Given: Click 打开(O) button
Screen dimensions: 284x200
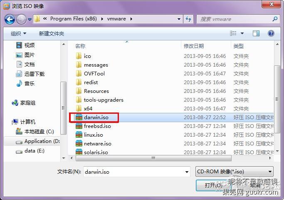Looking at the screenshot, I should 213,185.
